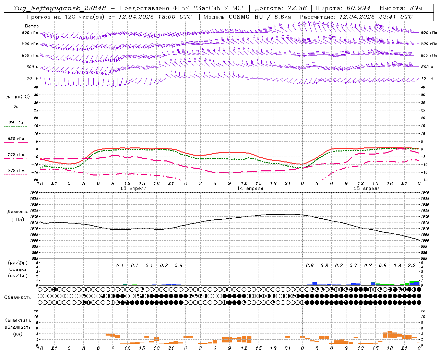Click the 0.8 three-hour precipitation value

pos(383,266)
